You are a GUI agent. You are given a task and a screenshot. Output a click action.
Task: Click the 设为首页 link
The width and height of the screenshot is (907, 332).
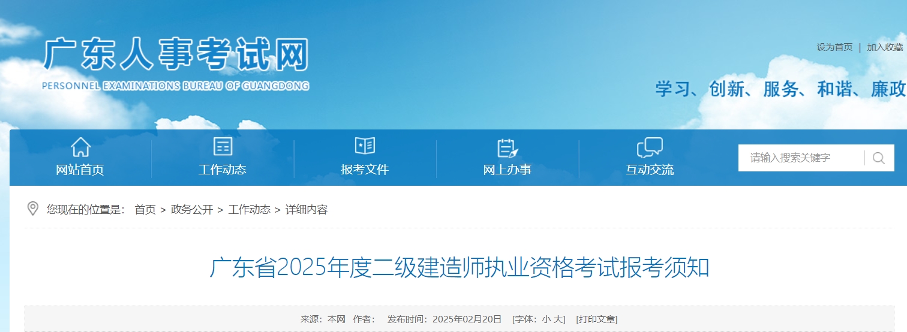point(834,47)
